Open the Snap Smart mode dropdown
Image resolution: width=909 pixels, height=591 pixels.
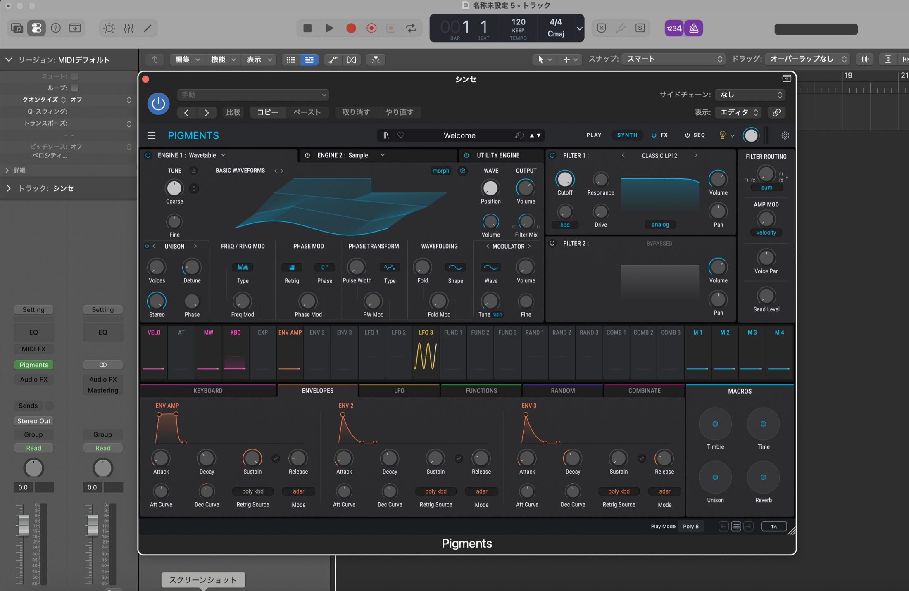coord(673,59)
